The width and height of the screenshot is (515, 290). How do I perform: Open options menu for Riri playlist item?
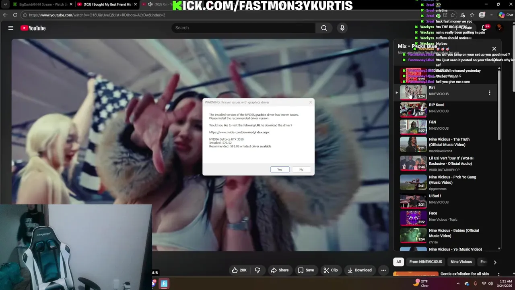click(x=490, y=93)
